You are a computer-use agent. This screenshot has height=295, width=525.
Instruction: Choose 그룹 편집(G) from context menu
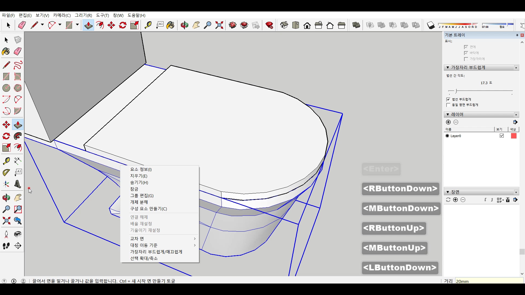(x=142, y=196)
